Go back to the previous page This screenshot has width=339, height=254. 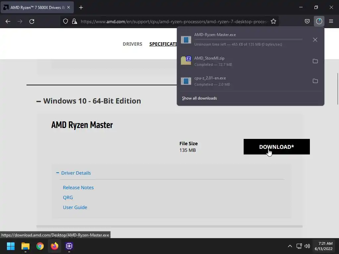[8, 21]
